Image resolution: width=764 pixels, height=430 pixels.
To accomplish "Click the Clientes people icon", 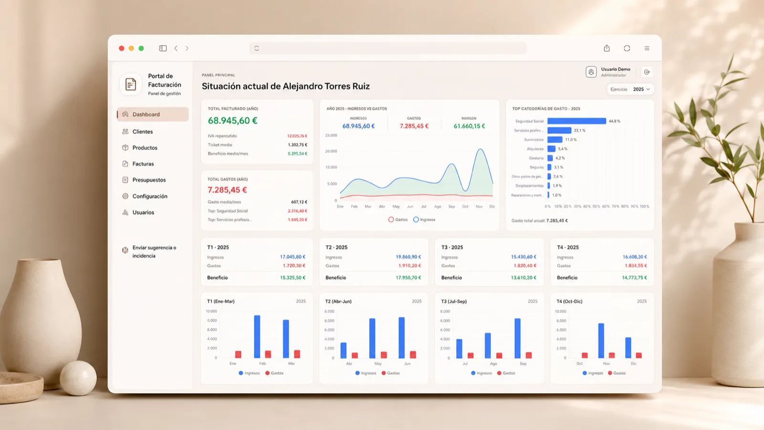I will [125, 131].
